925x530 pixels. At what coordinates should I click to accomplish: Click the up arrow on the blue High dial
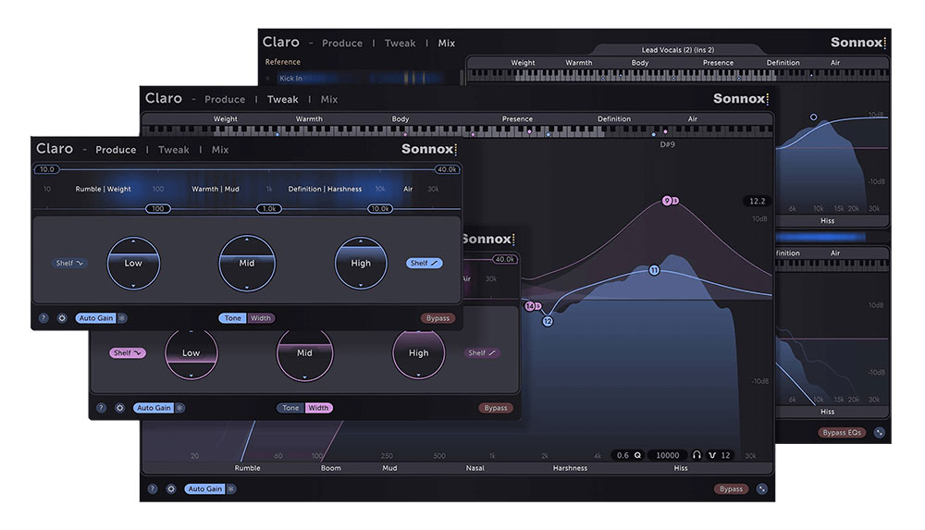361,240
